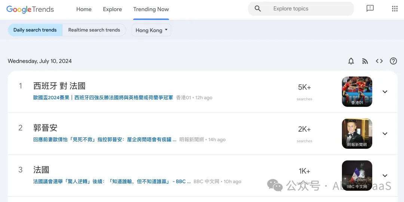Open the Hong Kong region dropdown
This screenshot has width=404, height=202.
point(151,30)
